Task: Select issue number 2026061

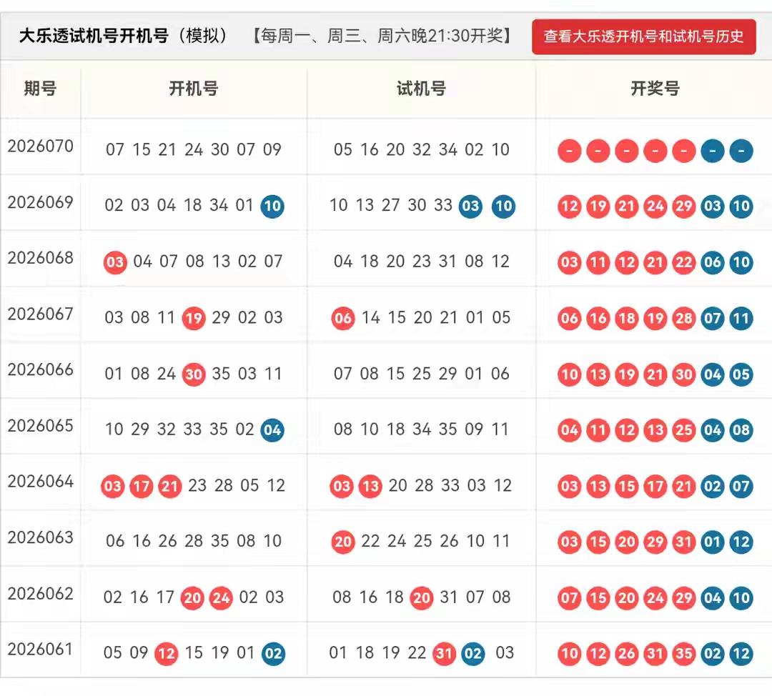Action: coord(40,650)
